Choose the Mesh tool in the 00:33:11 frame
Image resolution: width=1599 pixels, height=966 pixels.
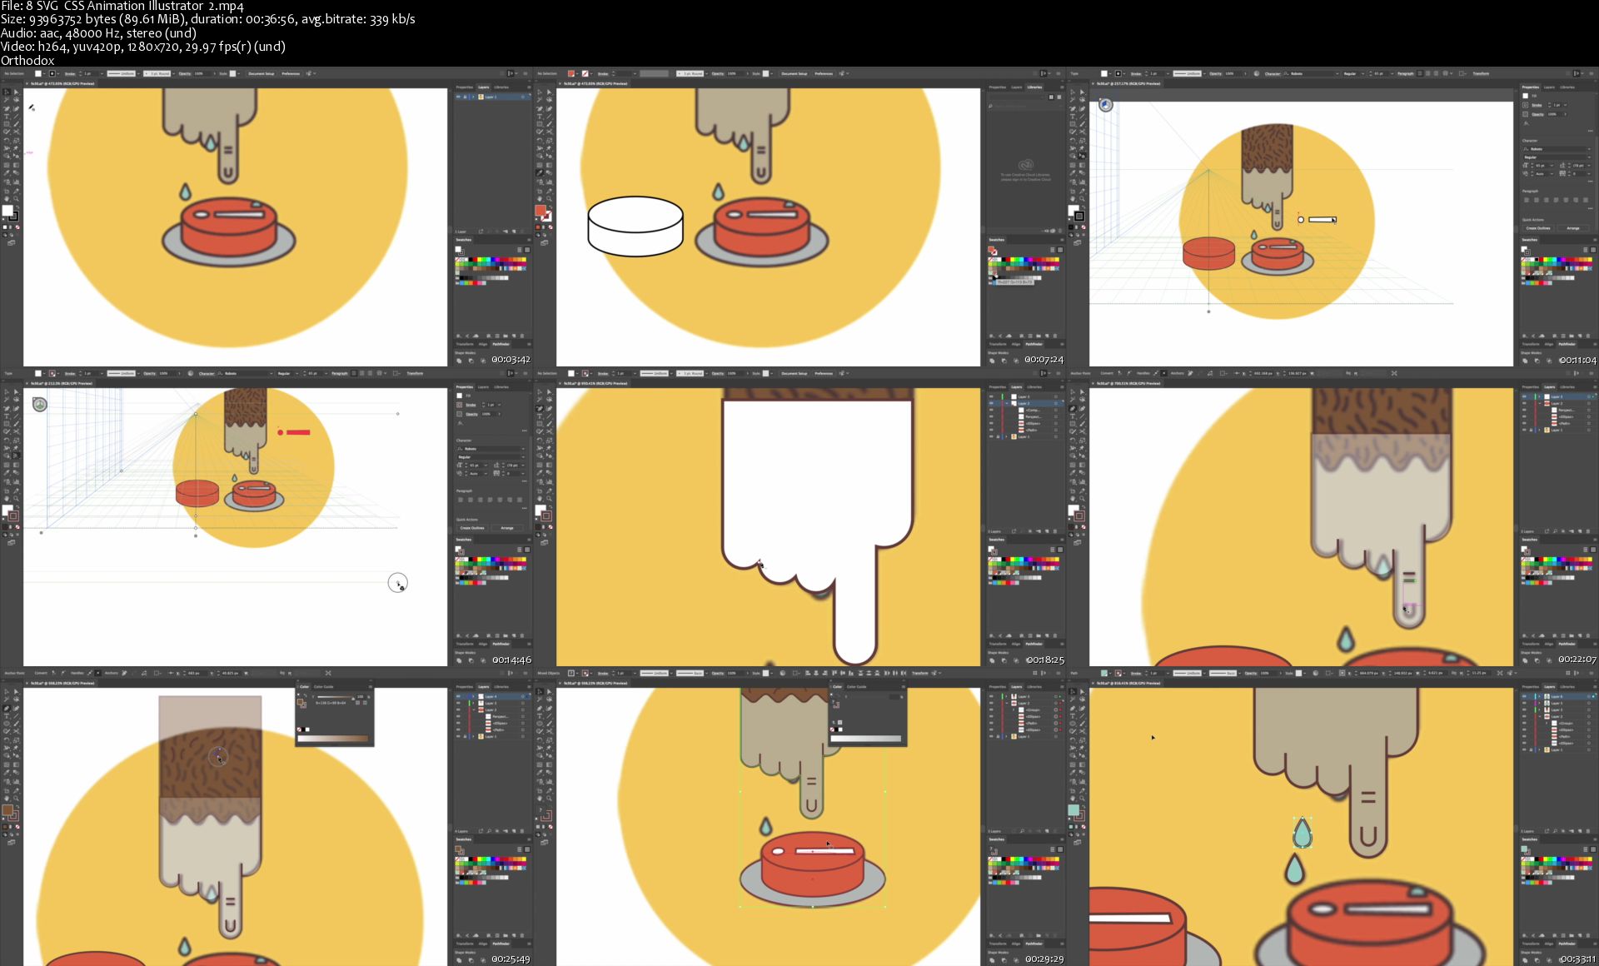click(x=1073, y=764)
